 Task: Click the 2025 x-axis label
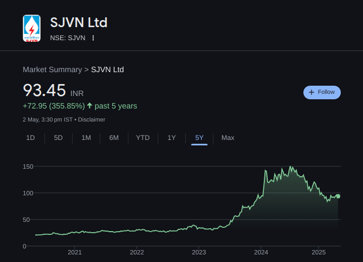click(319, 252)
